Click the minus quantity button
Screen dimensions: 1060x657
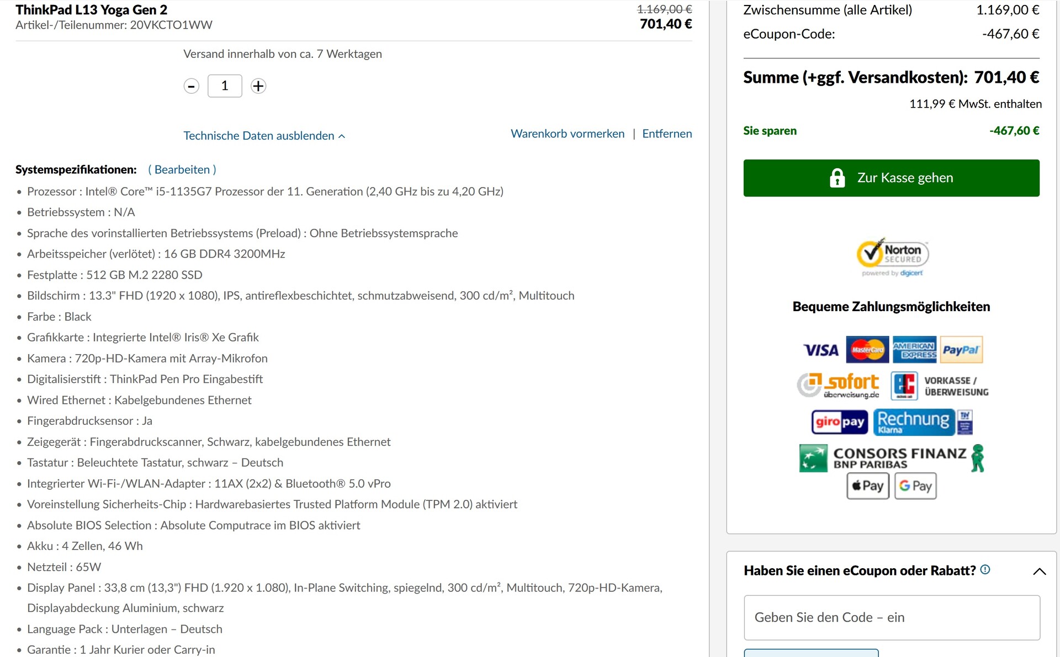pos(191,86)
